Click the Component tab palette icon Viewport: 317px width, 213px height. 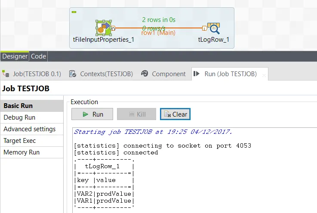click(x=145, y=74)
